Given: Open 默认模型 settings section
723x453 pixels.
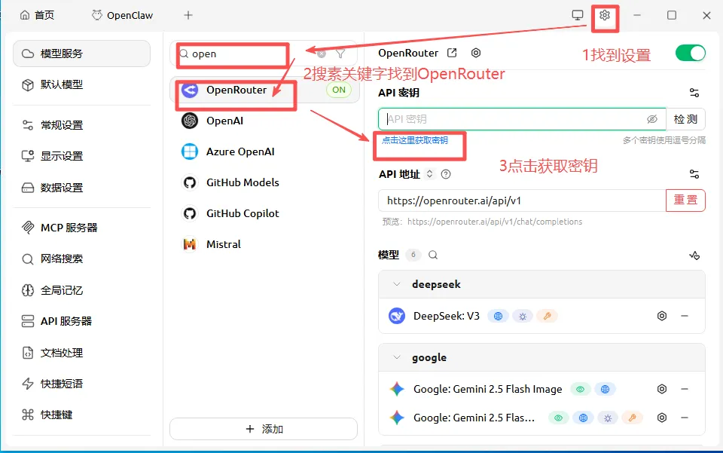Looking at the screenshot, I should point(81,85).
